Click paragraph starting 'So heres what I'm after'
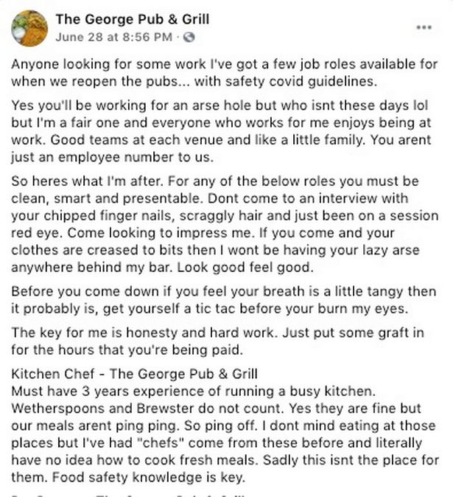The width and height of the screenshot is (453, 497). pyautogui.click(x=225, y=224)
